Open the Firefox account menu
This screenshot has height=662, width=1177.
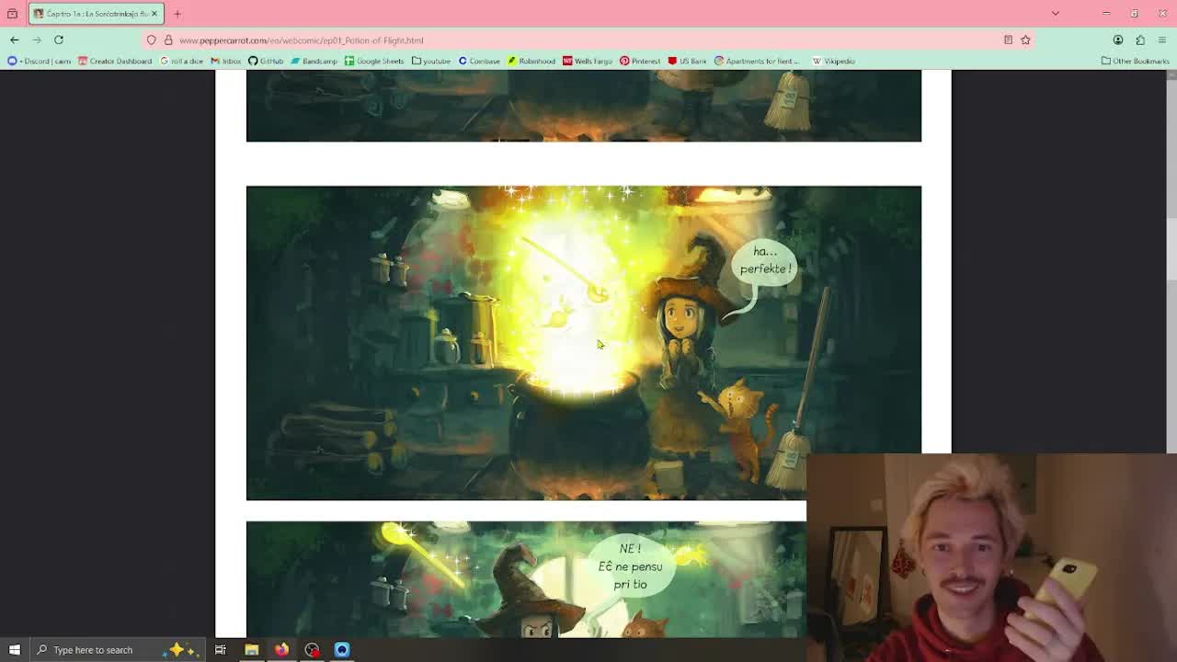coord(1118,40)
